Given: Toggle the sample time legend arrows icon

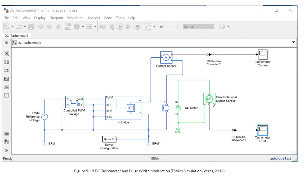Looking at the screenshot, I should 6,70.
